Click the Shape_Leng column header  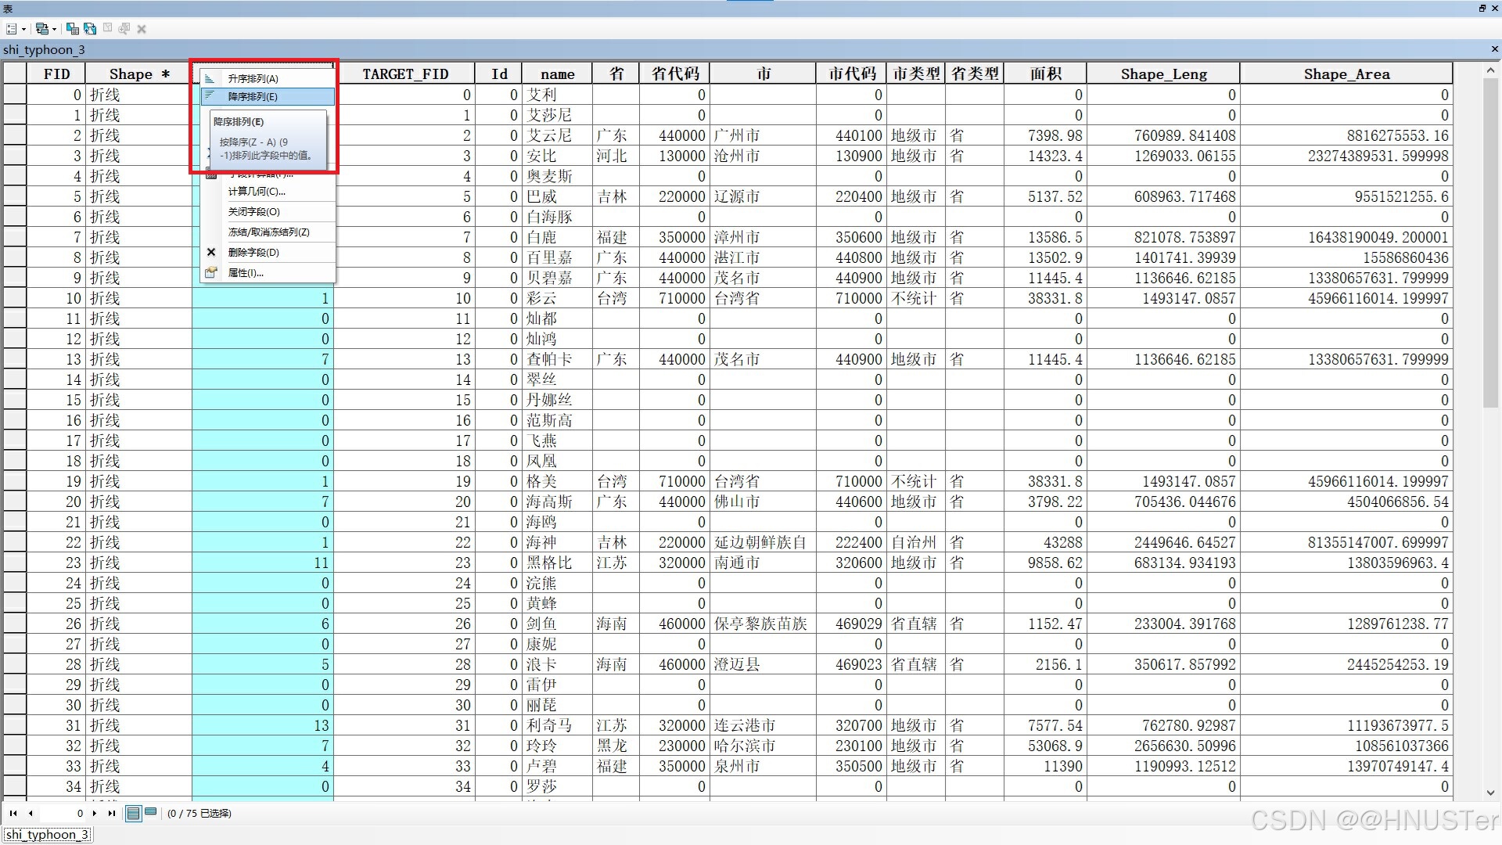(1163, 74)
